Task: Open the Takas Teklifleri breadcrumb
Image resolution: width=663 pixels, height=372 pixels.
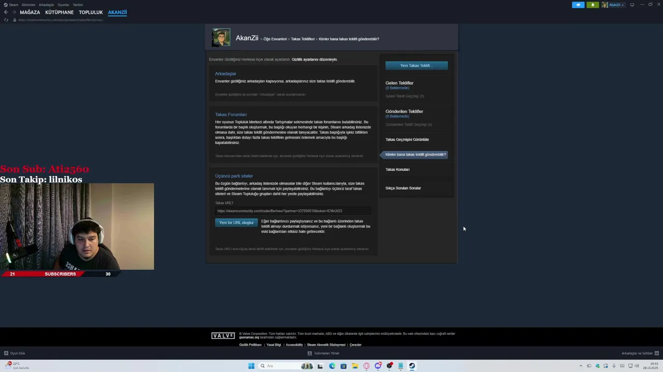Action: click(302, 39)
